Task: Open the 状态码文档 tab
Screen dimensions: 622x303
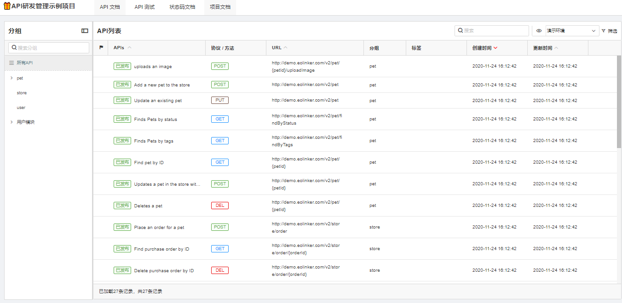Action: [182, 7]
